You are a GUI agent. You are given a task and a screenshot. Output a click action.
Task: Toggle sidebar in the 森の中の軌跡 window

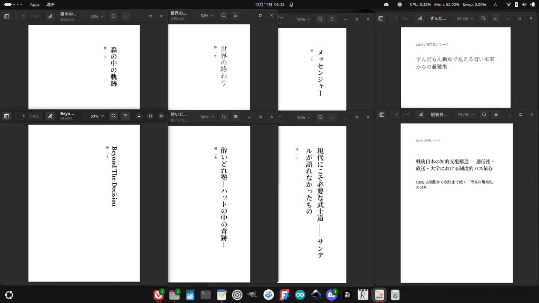click(6, 16)
